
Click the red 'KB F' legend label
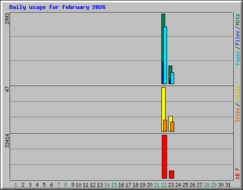click(237, 173)
